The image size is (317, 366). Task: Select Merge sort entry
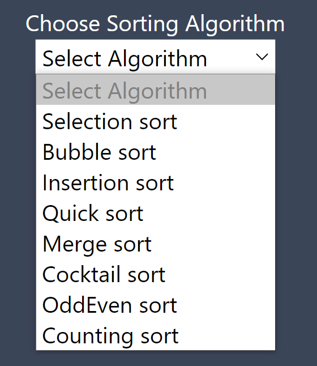156,244
